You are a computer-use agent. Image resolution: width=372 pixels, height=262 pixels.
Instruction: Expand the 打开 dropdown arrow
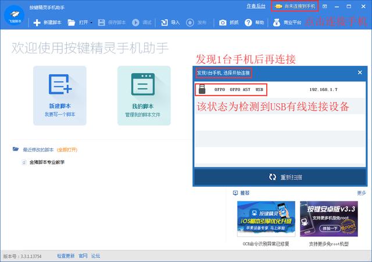(91, 23)
